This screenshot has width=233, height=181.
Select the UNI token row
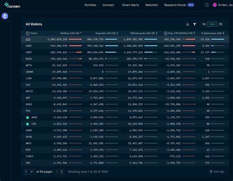coord(125,163)
